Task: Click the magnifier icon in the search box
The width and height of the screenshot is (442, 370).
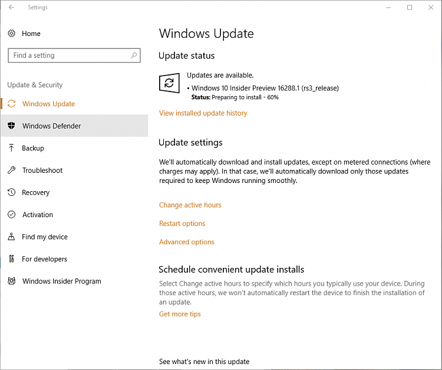Action: pos(134,55)
